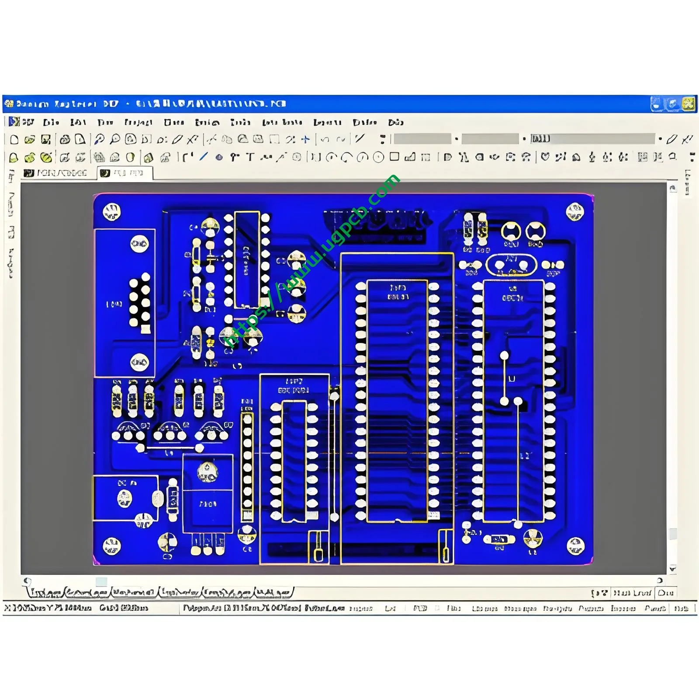Image resolution: width=699 pixels, height=699 pixels.
Task: Open the Place menu
Action: [175, 123]
